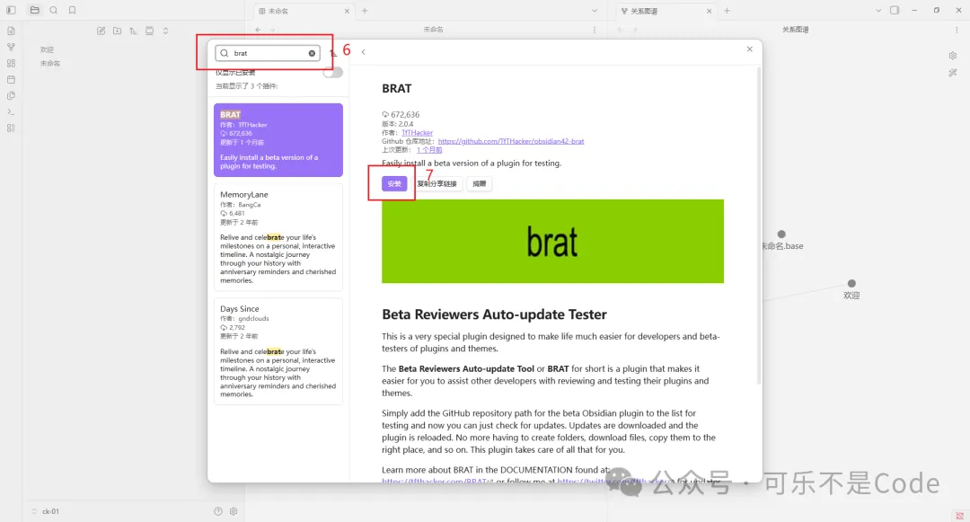Click the green brat banner image
The image size is (970, 522).
click(x=552, y=241)
